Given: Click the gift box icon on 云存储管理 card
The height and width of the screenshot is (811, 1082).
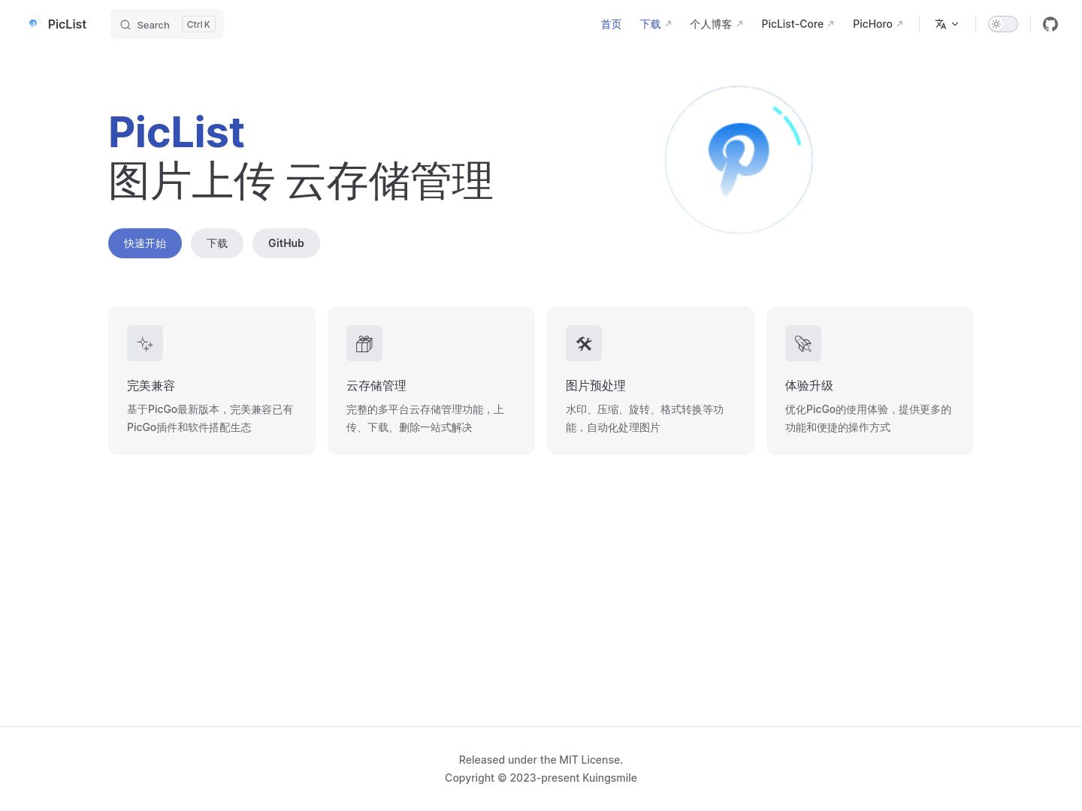Looking at the screenshot, I should (x=364, y=343).
